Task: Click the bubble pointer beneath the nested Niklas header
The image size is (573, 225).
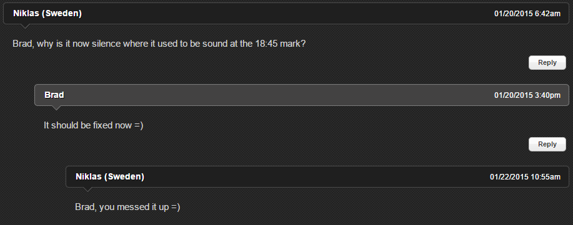Action: click(x=87, y=189)
